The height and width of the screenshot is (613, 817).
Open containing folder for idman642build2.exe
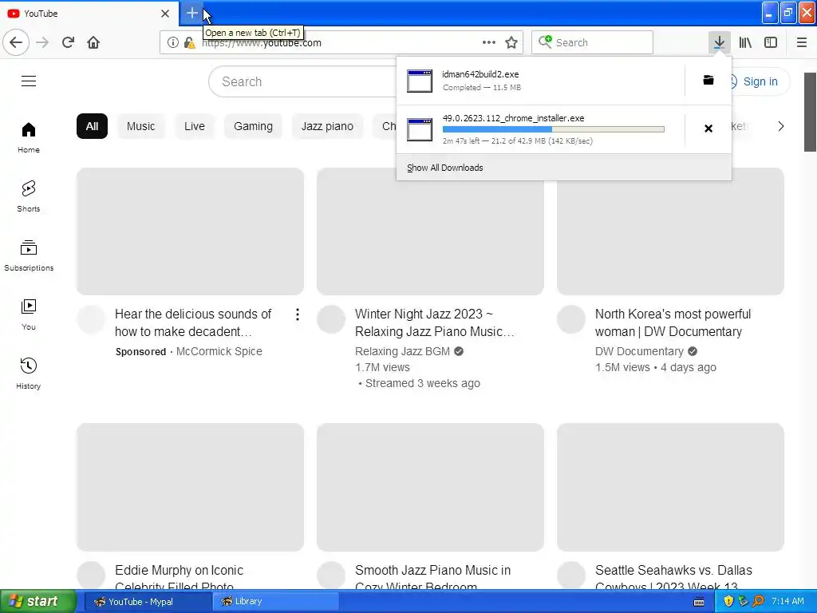[x=708, y=80]
